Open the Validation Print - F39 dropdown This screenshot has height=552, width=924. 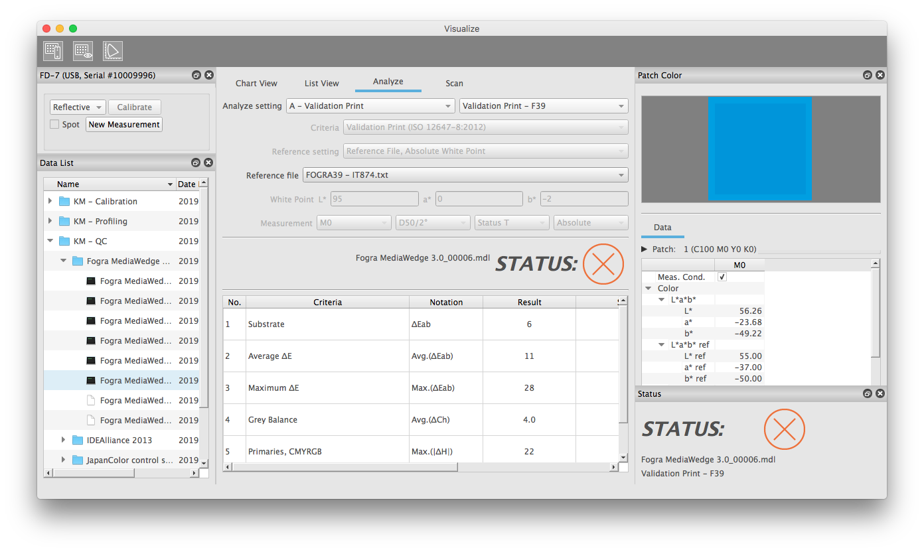543,106
